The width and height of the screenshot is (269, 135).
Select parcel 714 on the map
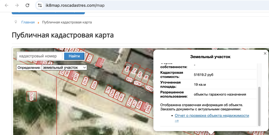[x=134, y=71]
